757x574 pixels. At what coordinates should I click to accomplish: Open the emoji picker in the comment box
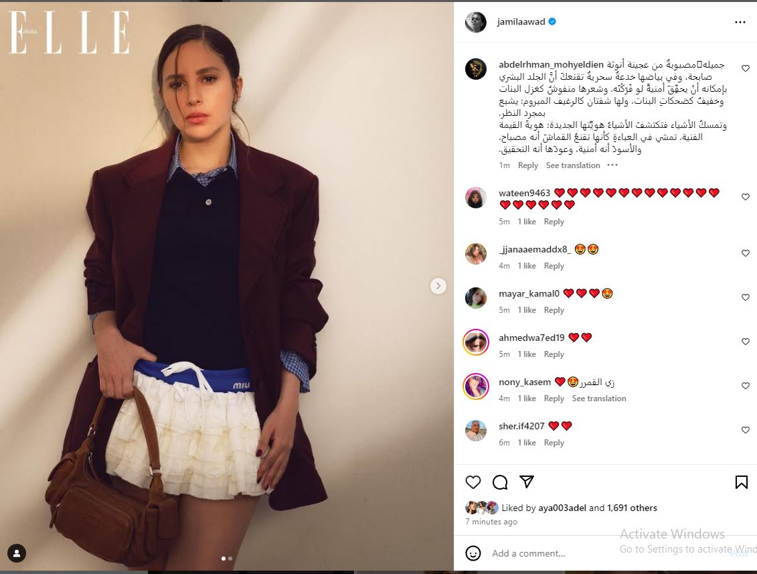click(473, 553)
